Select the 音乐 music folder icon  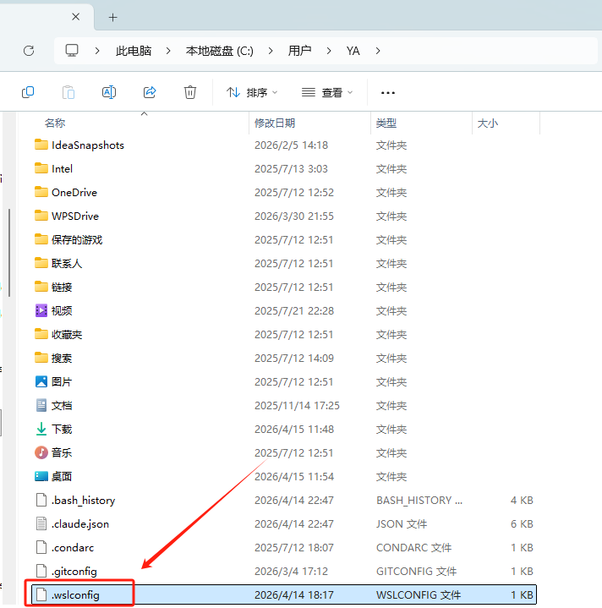coord(41,452)
